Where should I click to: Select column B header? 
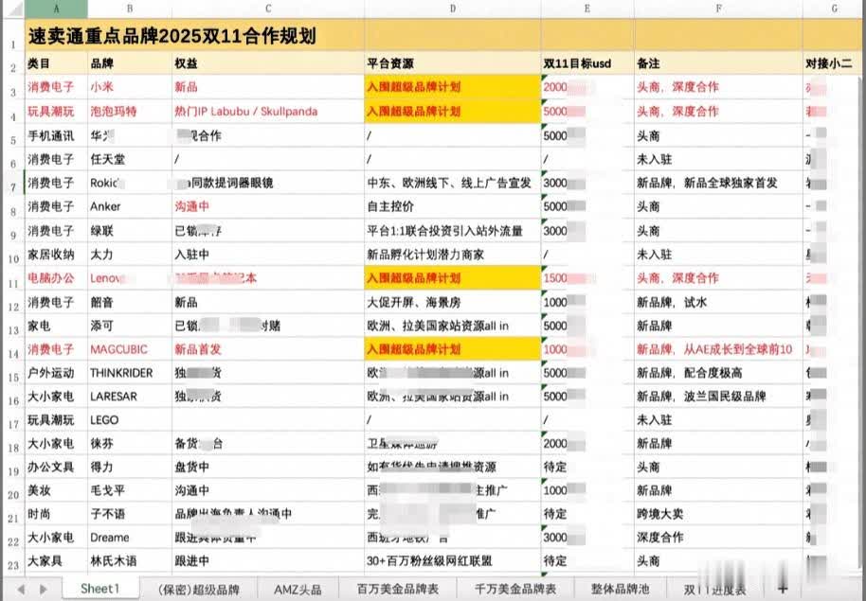[130, 9]
